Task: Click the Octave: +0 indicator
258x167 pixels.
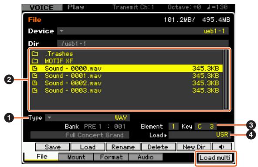Action: [x=184, y=7]
